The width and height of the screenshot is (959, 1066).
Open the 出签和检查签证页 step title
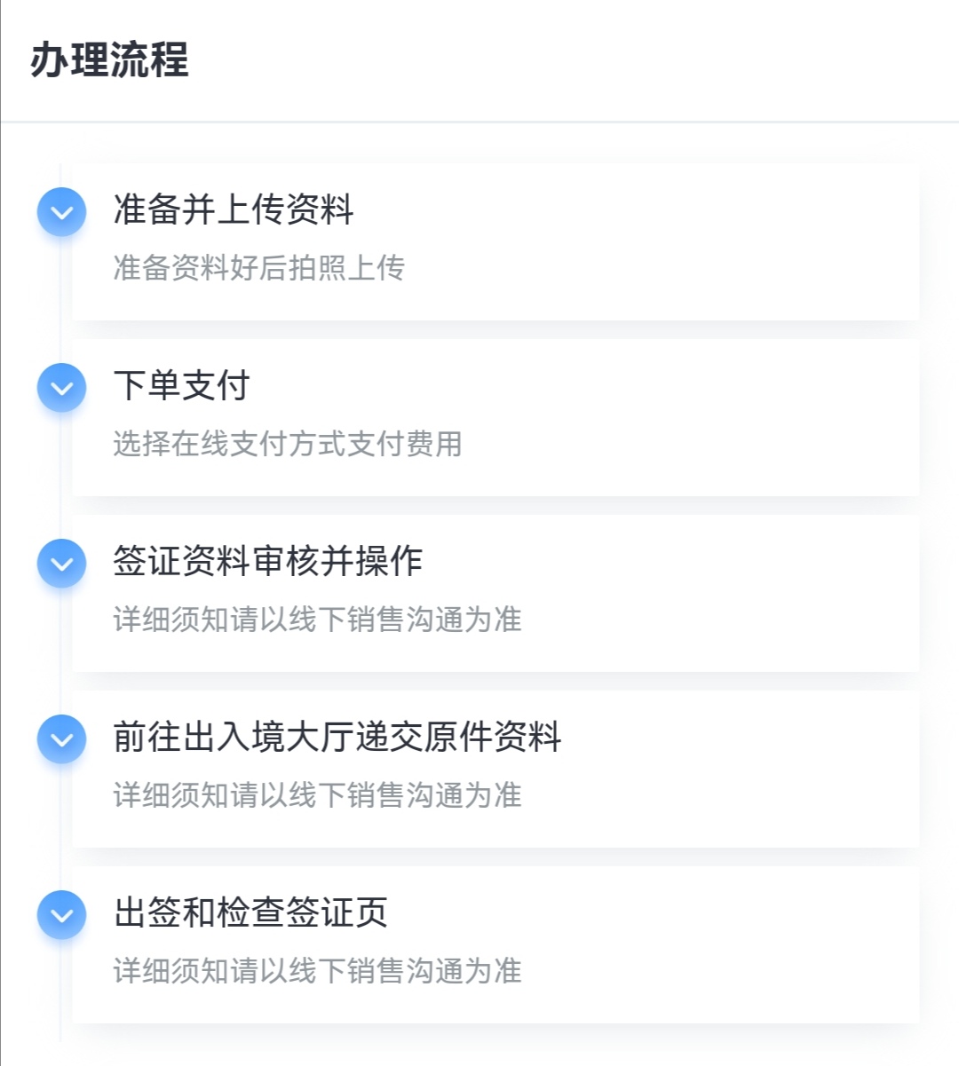tap(250, 912)
